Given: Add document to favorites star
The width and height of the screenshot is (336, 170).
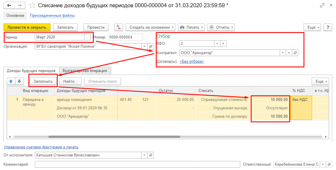Looking at the screenshot, I should [32, 6].
